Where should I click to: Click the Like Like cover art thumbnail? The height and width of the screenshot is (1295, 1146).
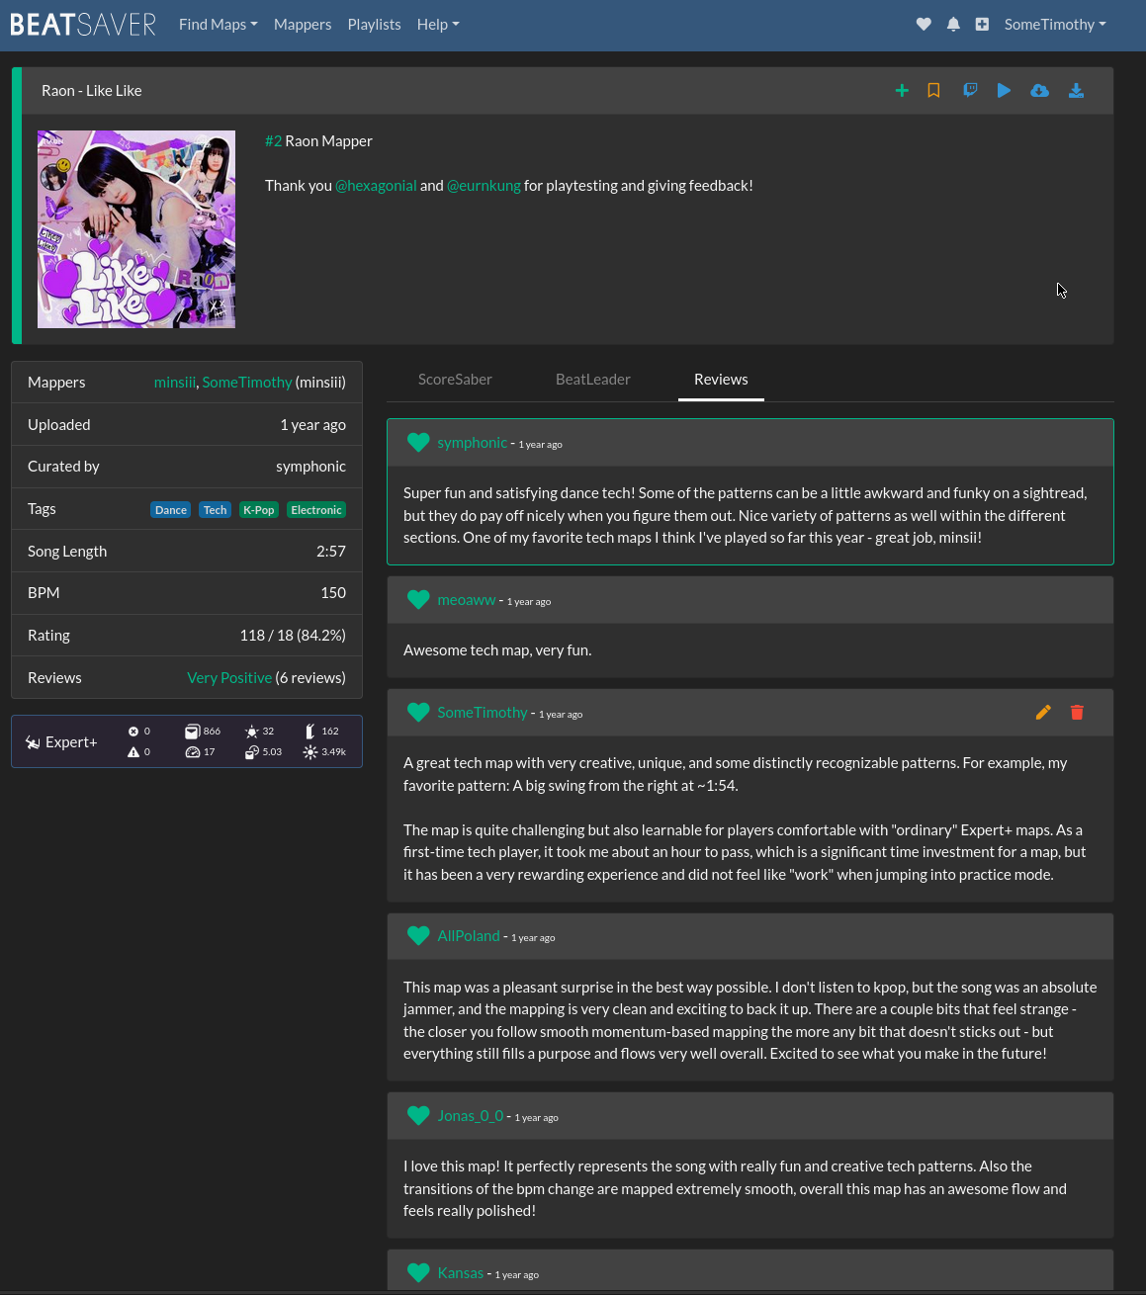click(136, 229)
